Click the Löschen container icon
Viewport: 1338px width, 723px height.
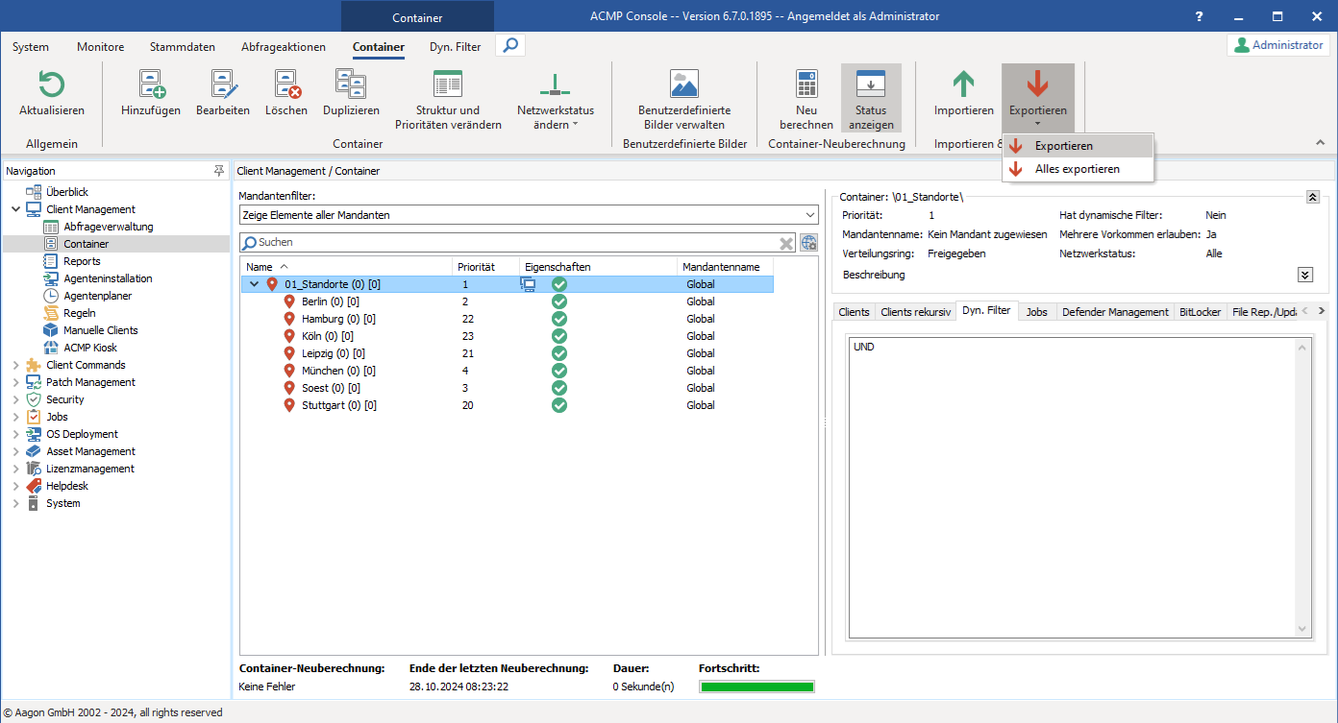click(x=286, y=85)
